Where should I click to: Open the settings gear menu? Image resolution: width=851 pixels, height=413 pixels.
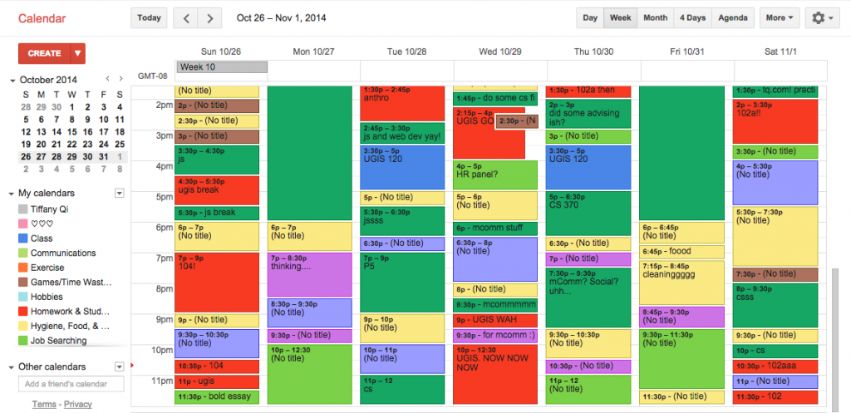[823, 18]
